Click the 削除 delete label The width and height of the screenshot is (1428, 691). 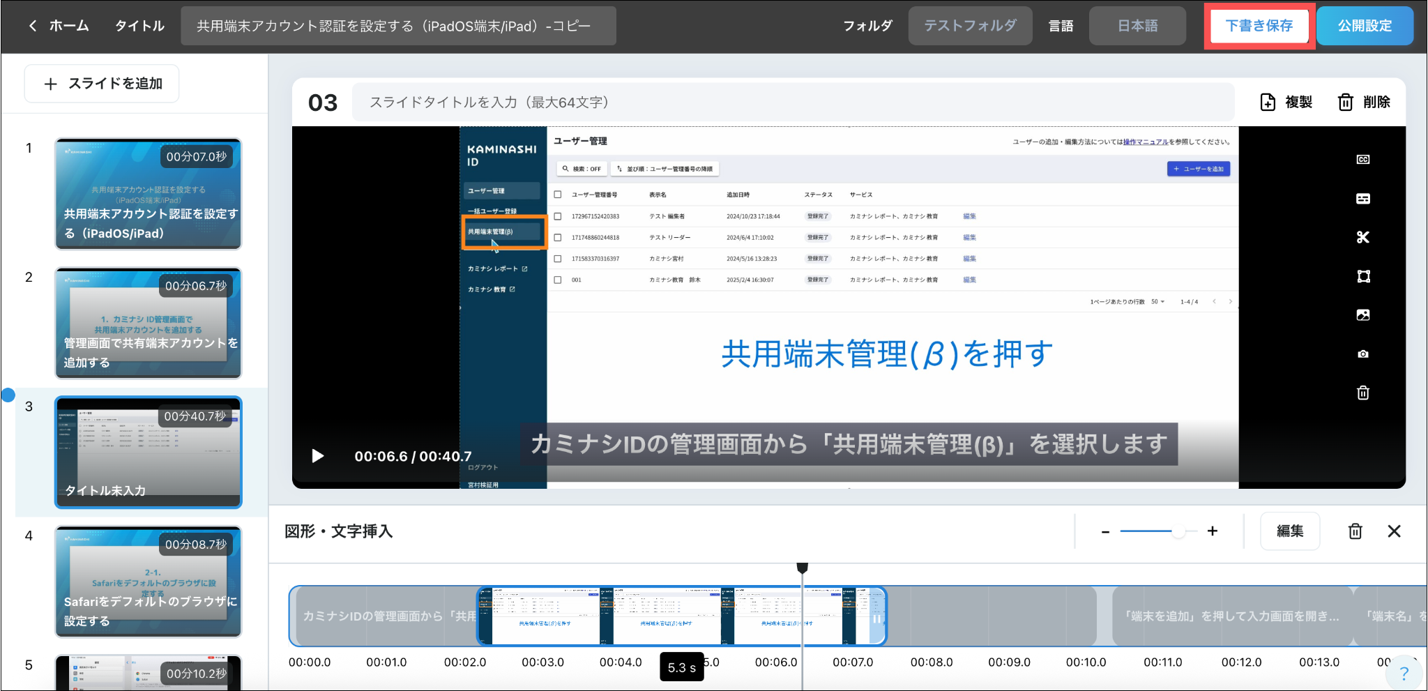[x=1376, y=102]
